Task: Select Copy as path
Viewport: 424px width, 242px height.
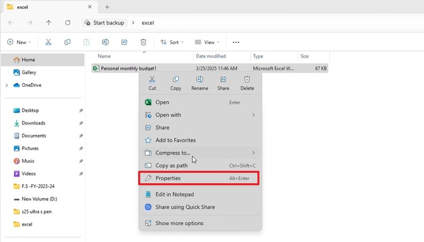Action: click(200, 166)
